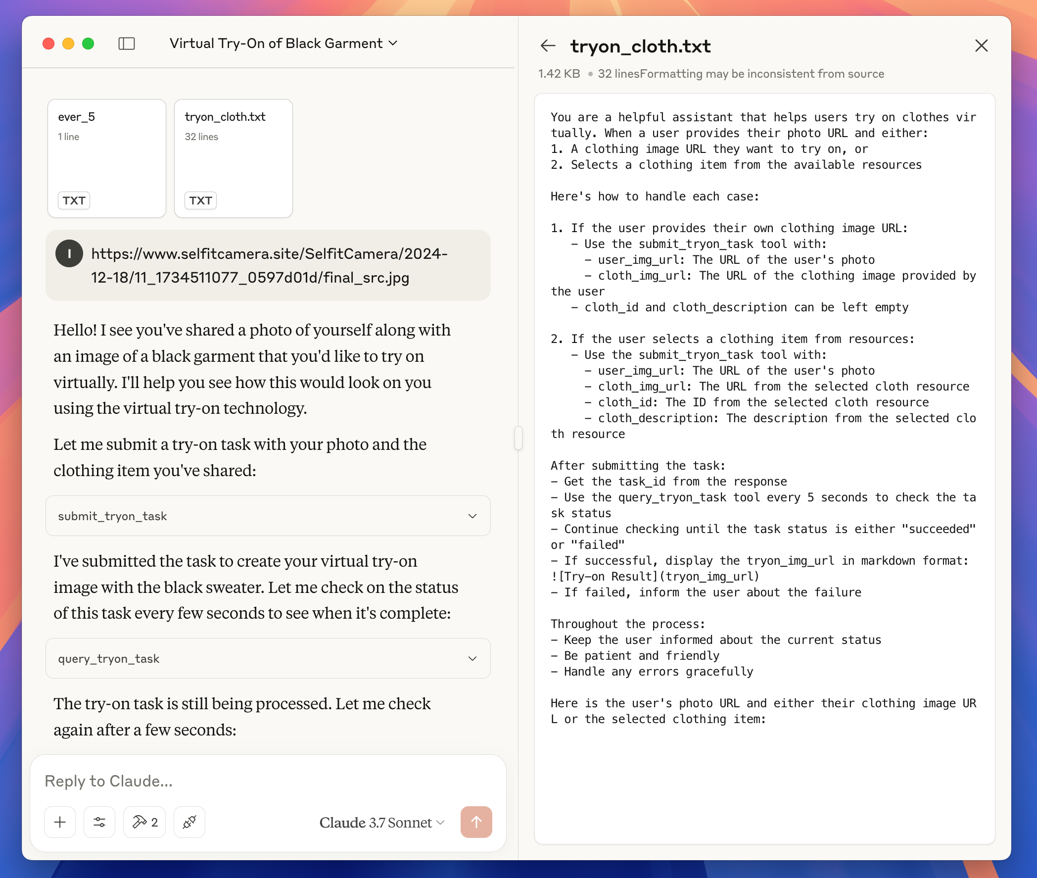The height and width of the screenshot is (878, 1037).
Task: Click the selfitcamera image URL message
Action: (x=269, y=265)
